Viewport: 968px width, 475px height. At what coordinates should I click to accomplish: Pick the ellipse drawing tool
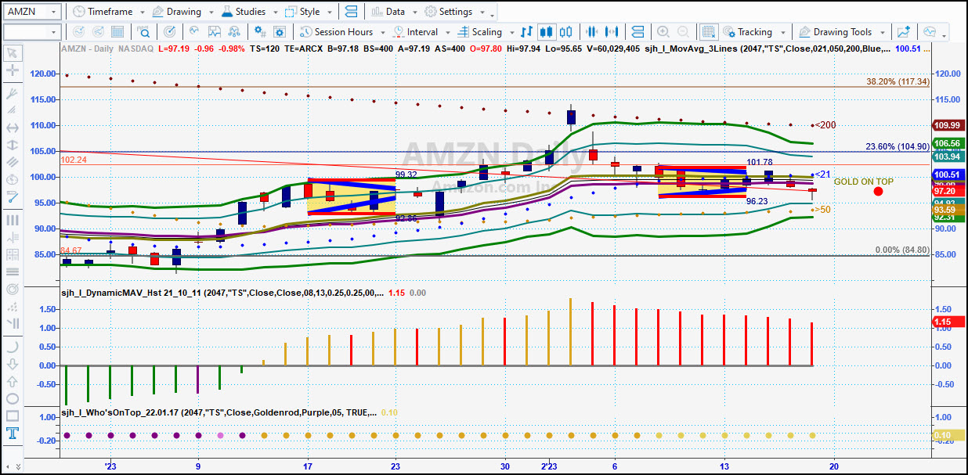point(13,398)
